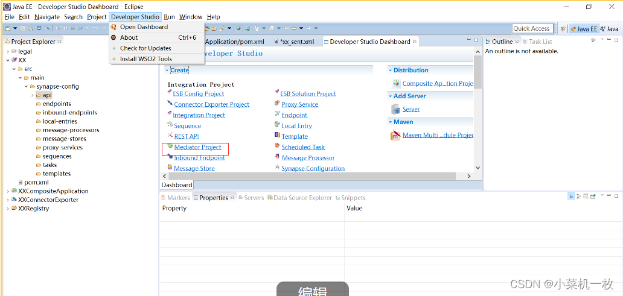The width and height of the screenshot is (623, 296).
Task: Switch to the Snippets tab
Action: pyautogui.click(x=350, y=198)
